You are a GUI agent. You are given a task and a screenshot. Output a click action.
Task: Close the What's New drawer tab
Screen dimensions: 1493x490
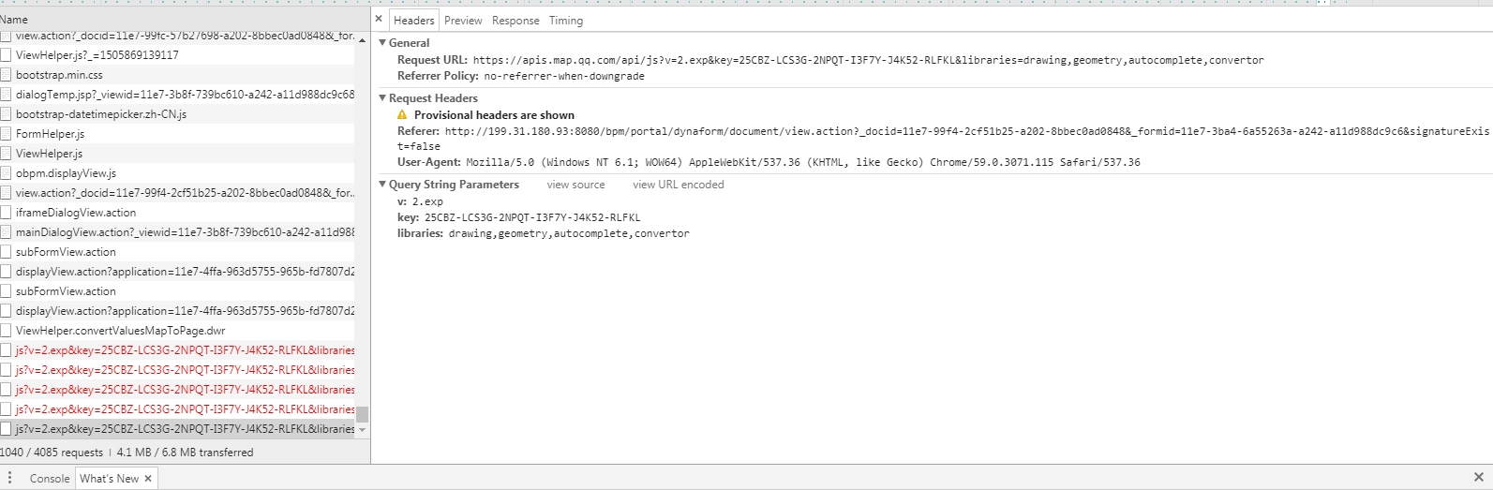point(148,479)
